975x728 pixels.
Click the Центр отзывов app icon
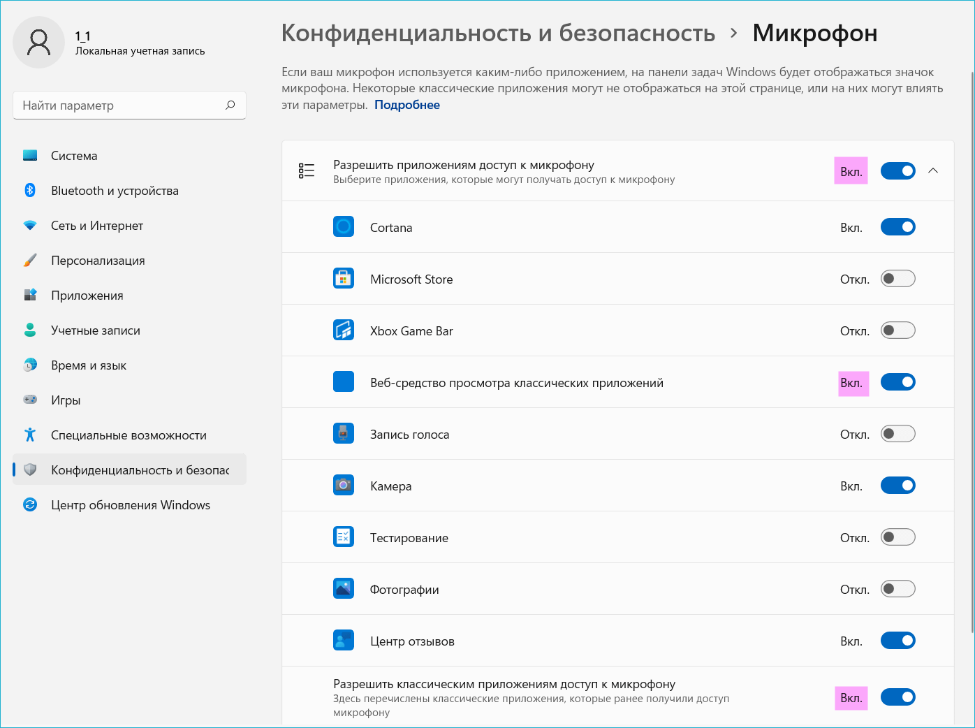pyautogui.click(x=343, y=641)
